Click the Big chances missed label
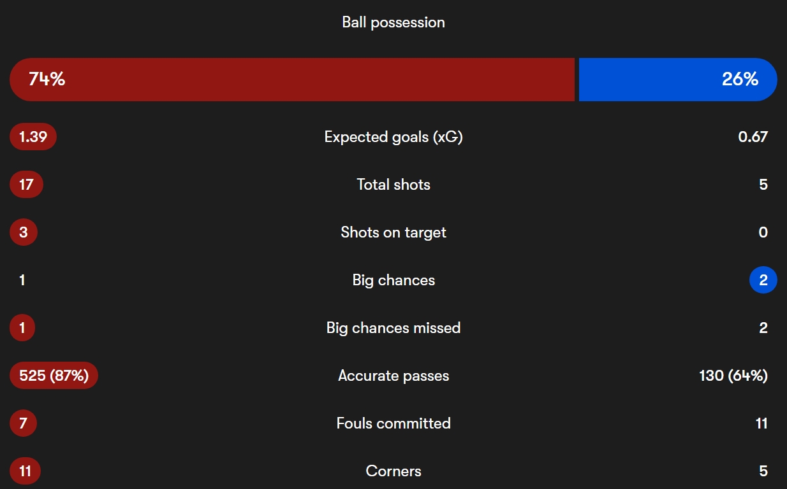This screenshot has height=489, width=787. pos(393,328)
